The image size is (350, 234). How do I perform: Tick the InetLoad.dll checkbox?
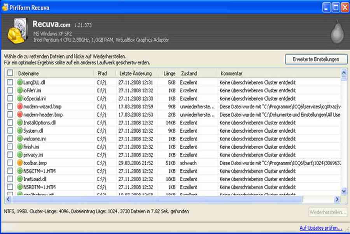10,179
